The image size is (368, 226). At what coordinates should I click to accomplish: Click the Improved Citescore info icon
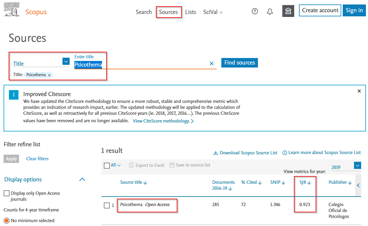point(13,95)
